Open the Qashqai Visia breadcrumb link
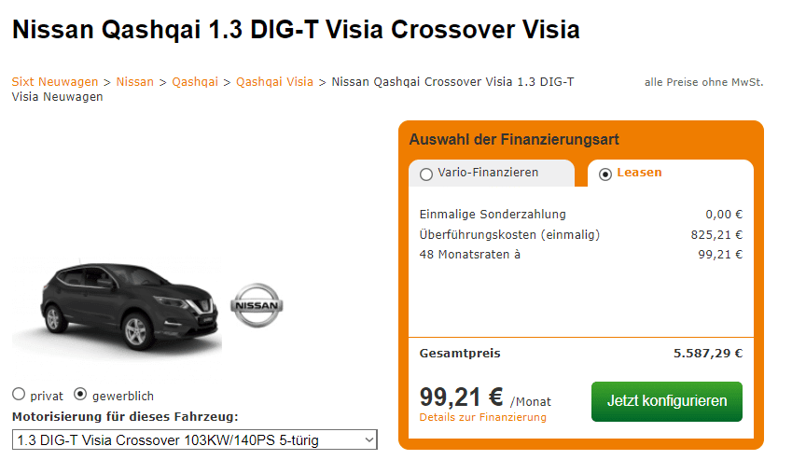The image size is (792, 474). pos(275,82)
